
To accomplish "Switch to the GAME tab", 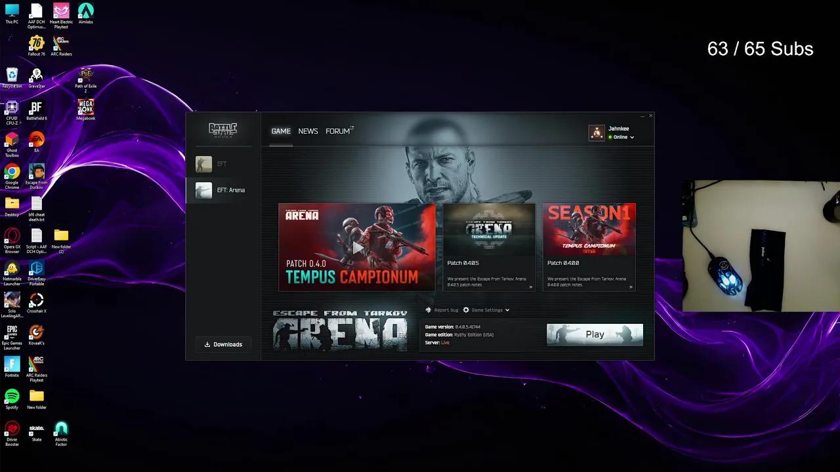I will (x=281, y=131).
